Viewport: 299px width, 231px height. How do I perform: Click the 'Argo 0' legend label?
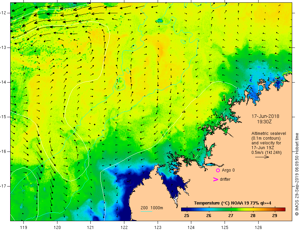tap(228, 170)
